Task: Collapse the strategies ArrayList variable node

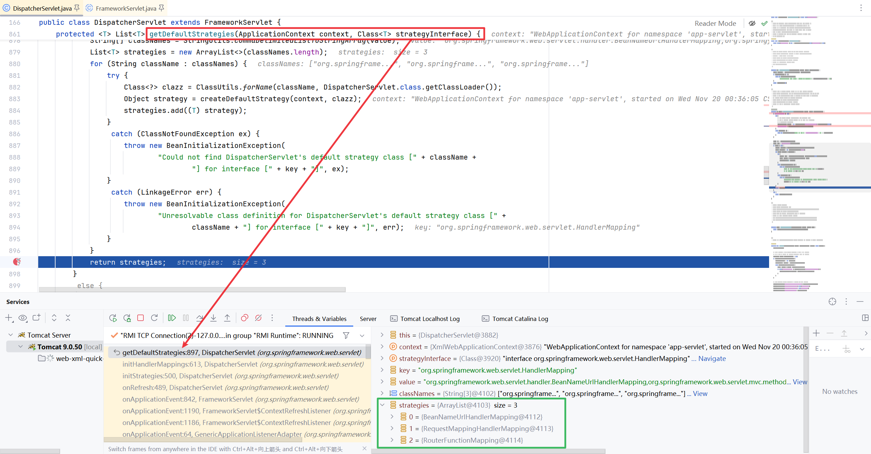Action: point(382,405)
